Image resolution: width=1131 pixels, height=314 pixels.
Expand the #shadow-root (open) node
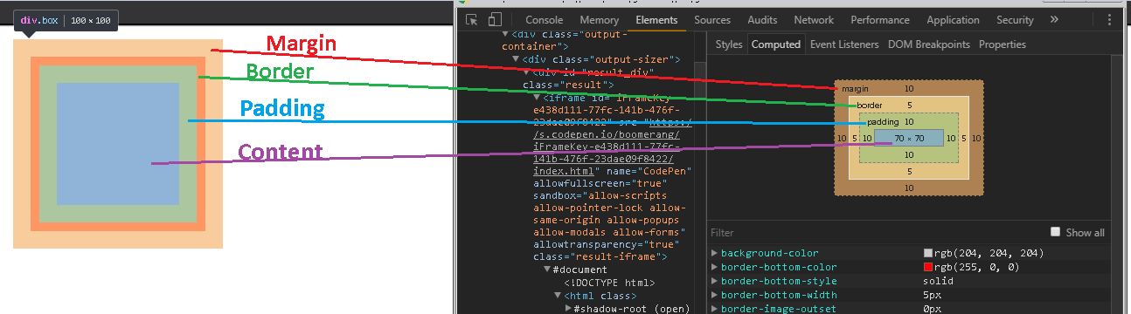point(567,309)
